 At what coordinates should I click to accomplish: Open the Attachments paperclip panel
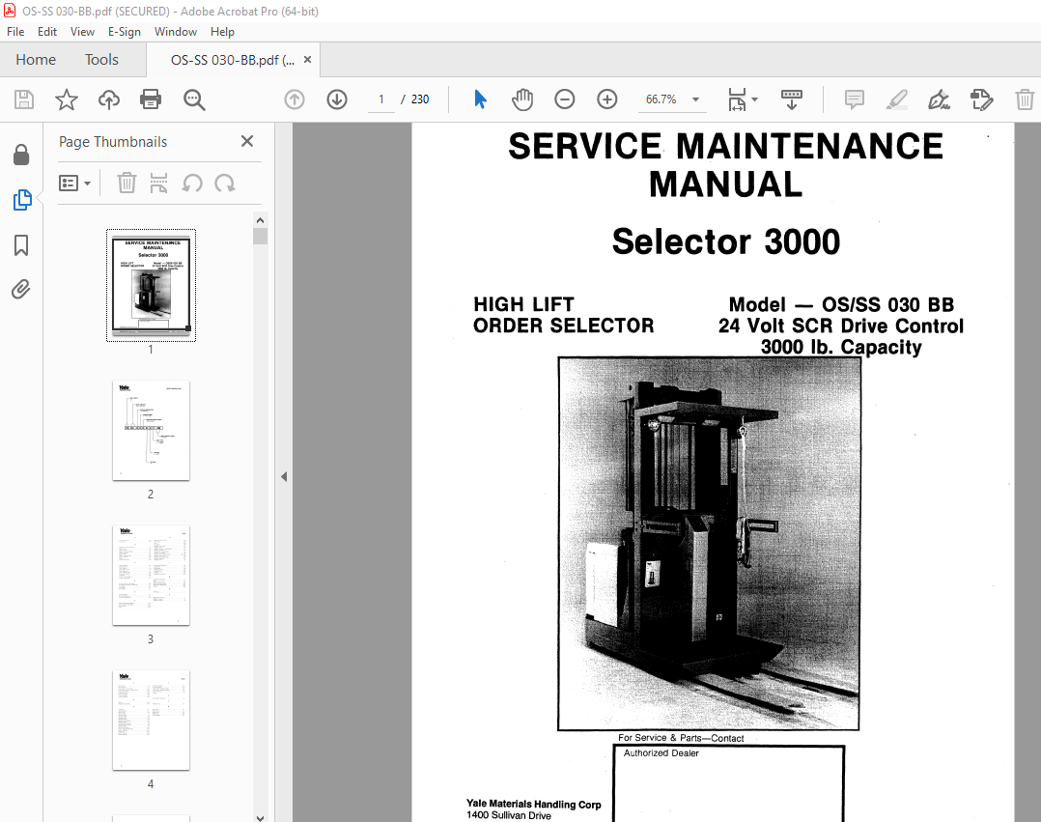click(20, 290)
